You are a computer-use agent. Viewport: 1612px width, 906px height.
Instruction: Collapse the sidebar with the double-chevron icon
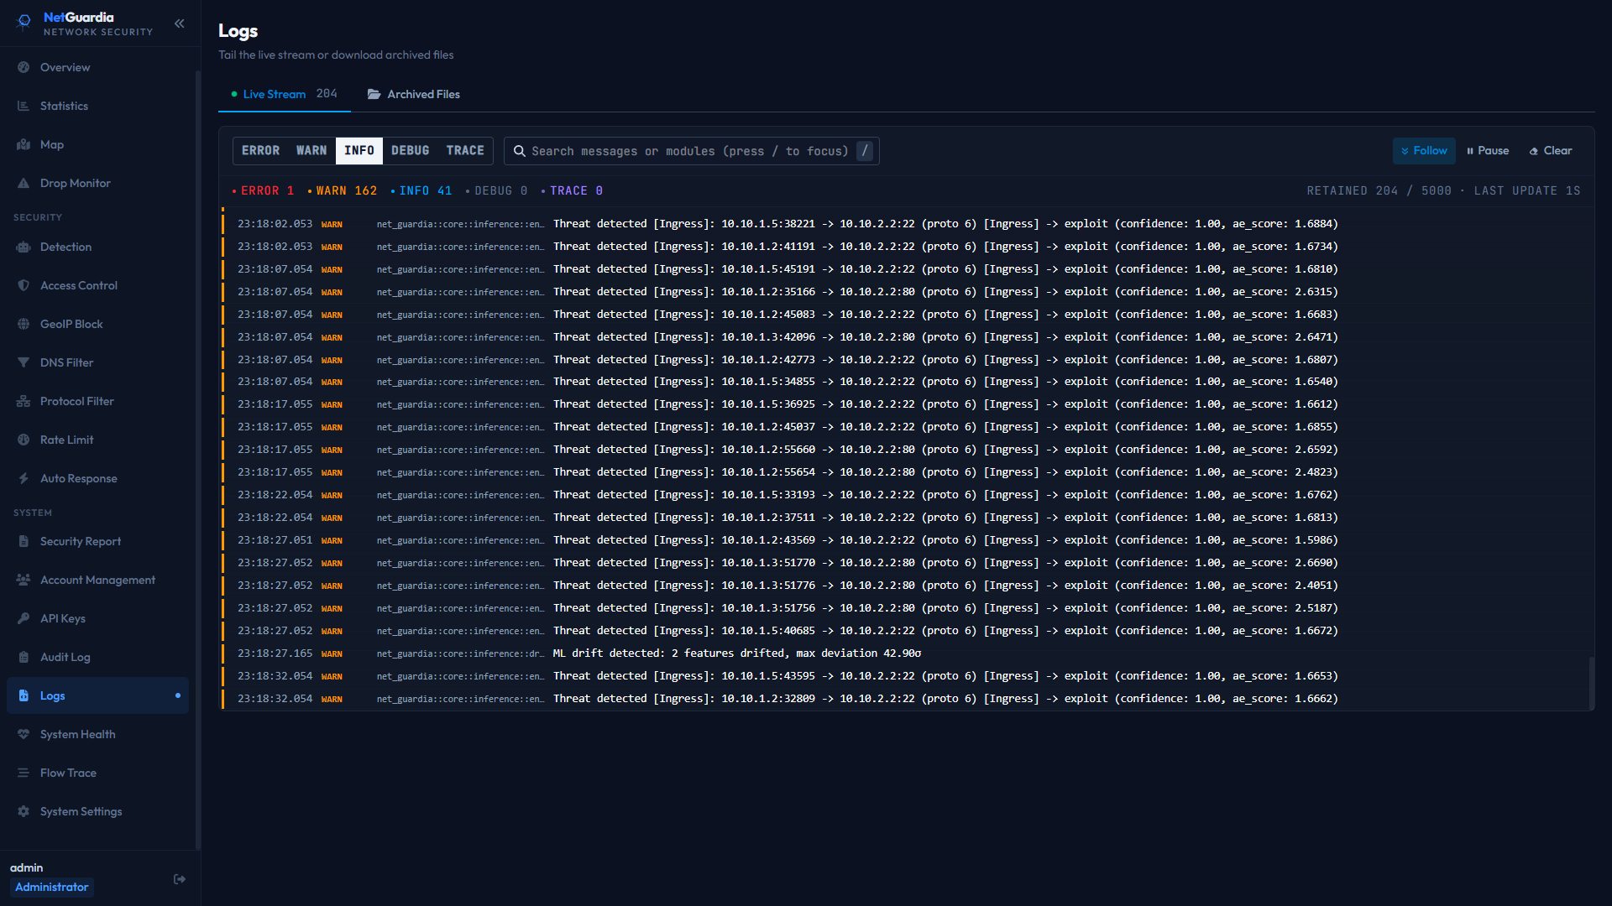click(x=179, y=23)
